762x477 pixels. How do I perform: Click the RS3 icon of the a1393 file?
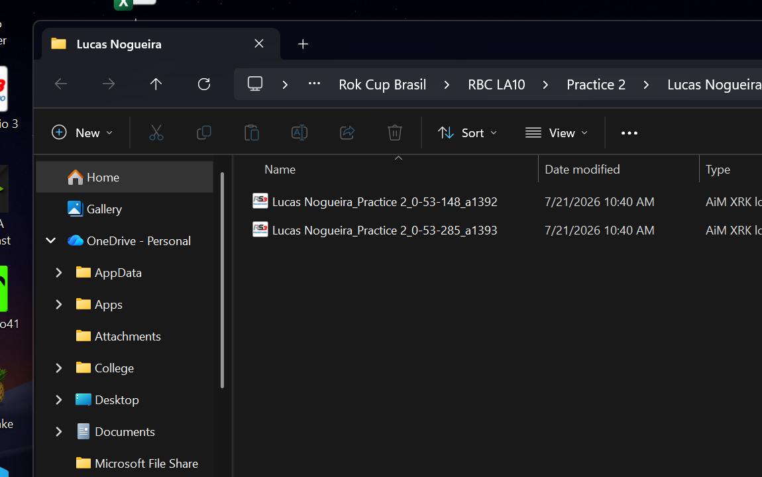coord(260,229)
